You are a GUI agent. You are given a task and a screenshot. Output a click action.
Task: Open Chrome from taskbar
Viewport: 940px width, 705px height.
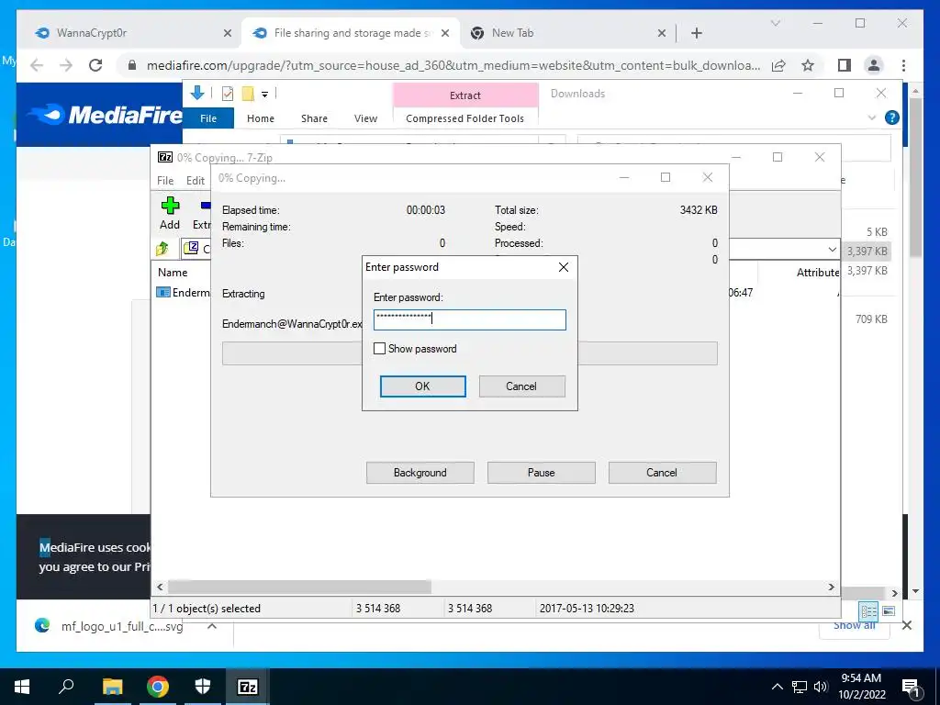158,687
